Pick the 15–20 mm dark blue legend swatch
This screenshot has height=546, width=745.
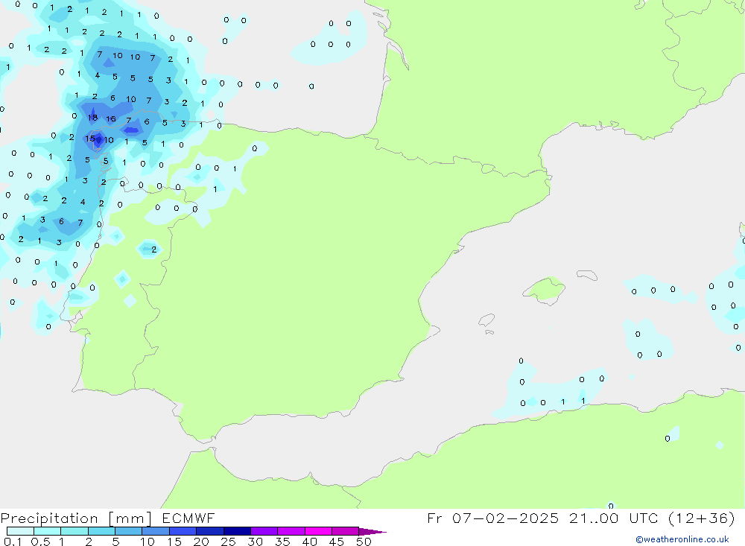click(183, 531)
